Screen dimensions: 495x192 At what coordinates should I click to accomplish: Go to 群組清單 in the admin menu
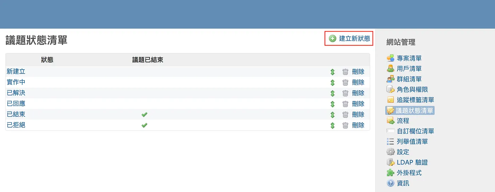(409, 79)
